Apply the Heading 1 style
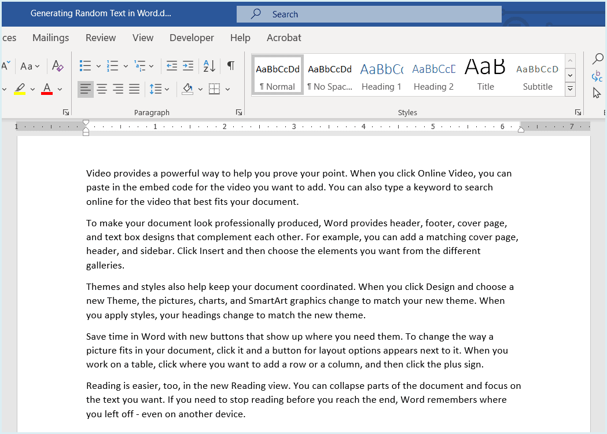 click(381, 75)
